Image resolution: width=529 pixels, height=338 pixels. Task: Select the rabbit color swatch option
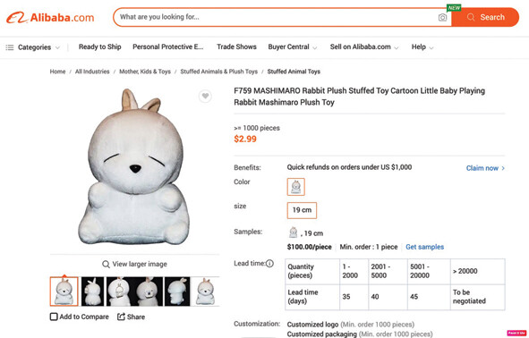pyautogui.click(x=296, y=187)
